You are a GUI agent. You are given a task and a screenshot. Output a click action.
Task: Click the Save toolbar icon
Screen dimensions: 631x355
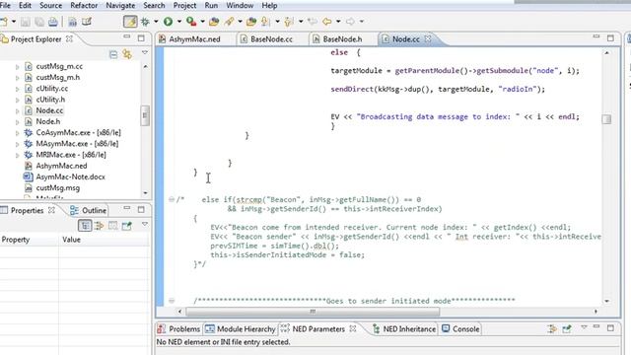point(26,22)
